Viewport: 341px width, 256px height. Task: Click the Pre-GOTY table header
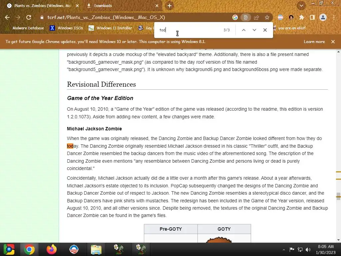171,229
